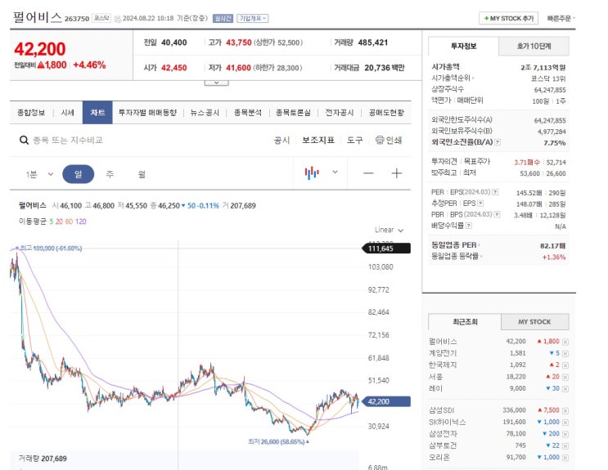Image resolution: width=608 pixels, height=470 pixels.
Task: Expand the price summary panel arrow
Action: tap(216, 83)
